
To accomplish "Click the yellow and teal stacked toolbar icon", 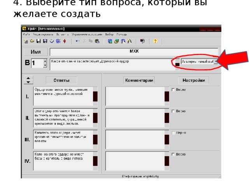I will [x=117, y=41].
